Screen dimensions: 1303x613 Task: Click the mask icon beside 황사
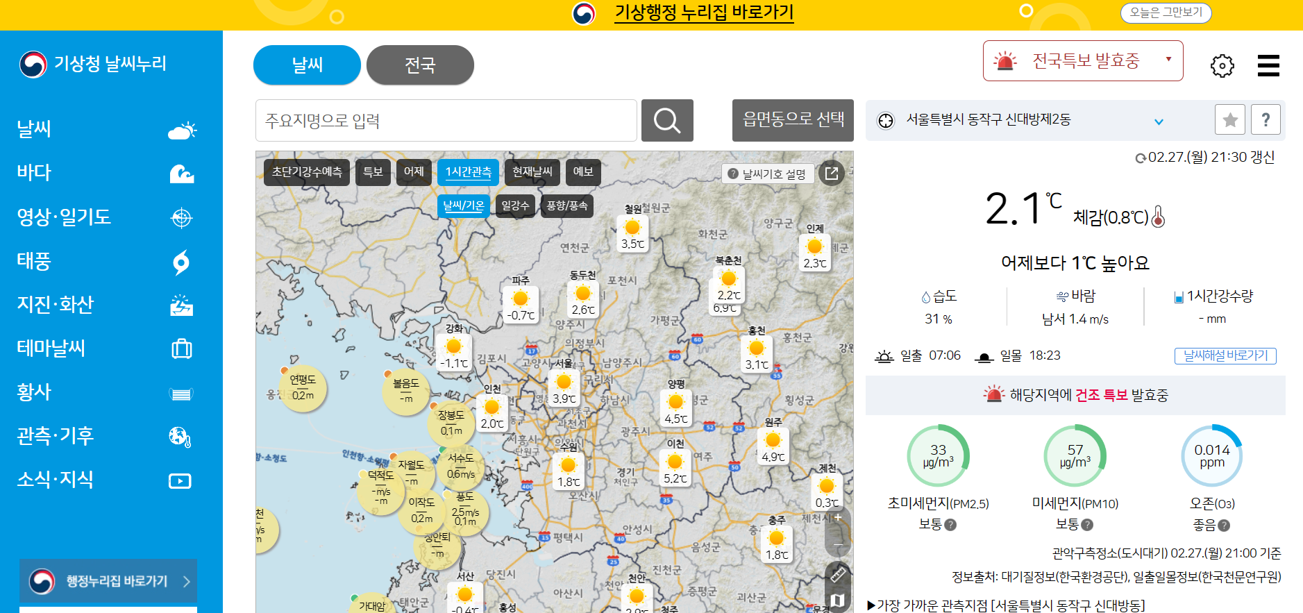(181, 394)
